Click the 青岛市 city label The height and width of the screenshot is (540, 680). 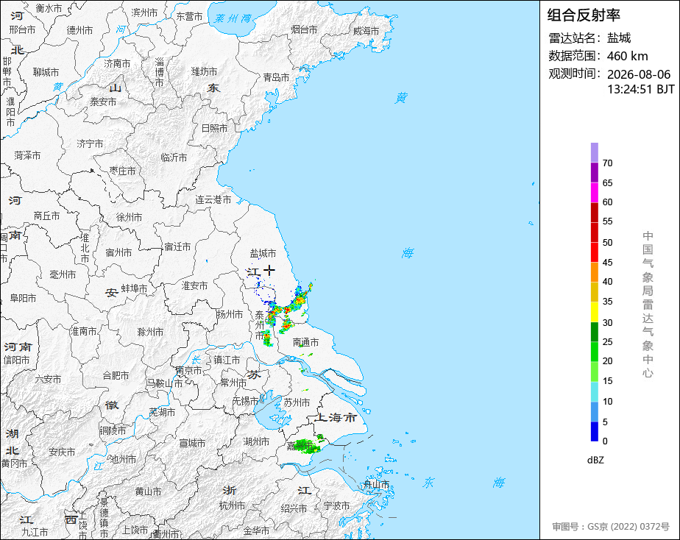coord(276,77)
